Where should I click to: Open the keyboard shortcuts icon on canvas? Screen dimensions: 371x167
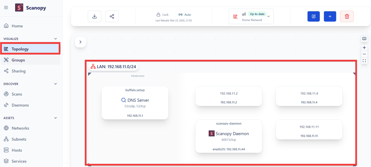(x=364, y=39)
